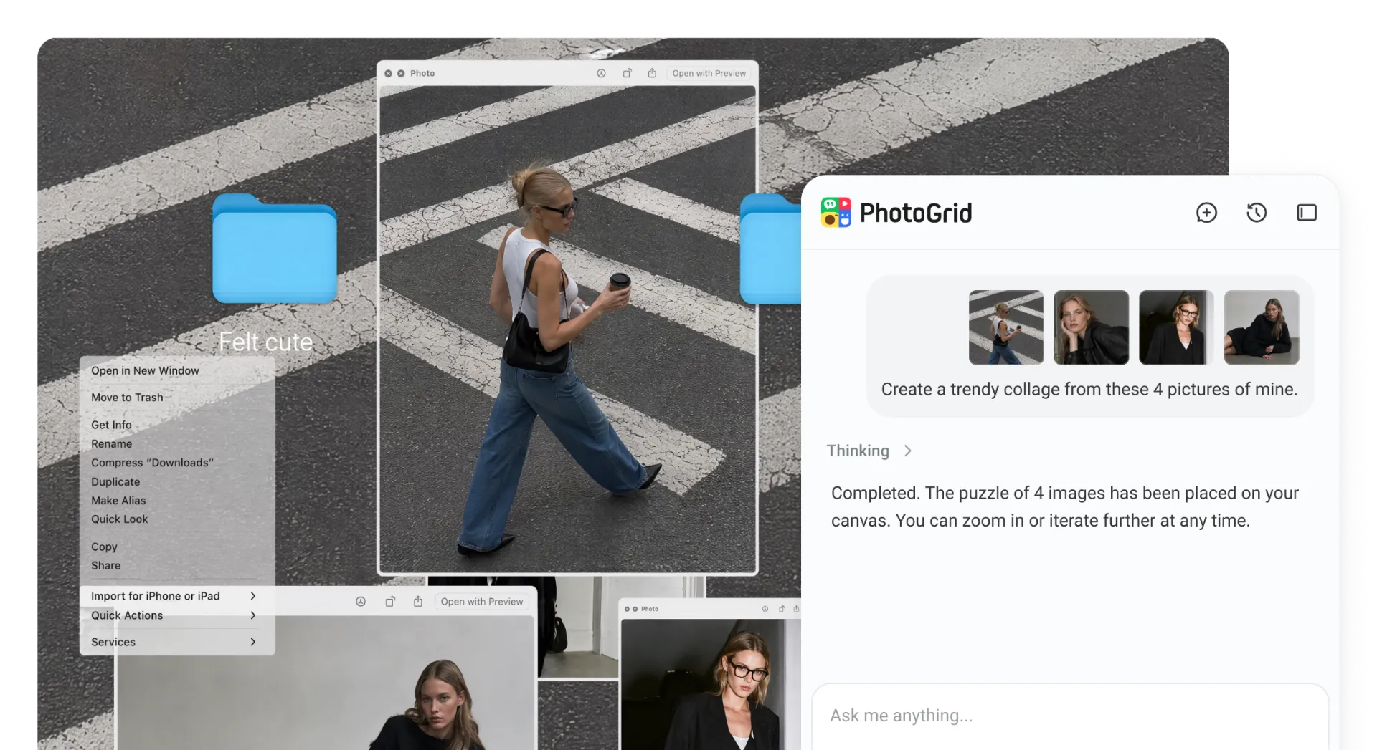Click the rotate icon in top Photo window
The height and width of the screenshot is (750, 1377).
point(627,73)
